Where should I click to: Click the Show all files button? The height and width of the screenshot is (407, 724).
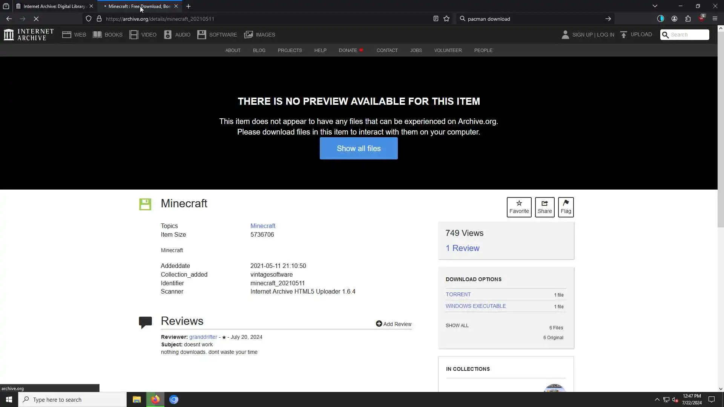click(359, 148)
